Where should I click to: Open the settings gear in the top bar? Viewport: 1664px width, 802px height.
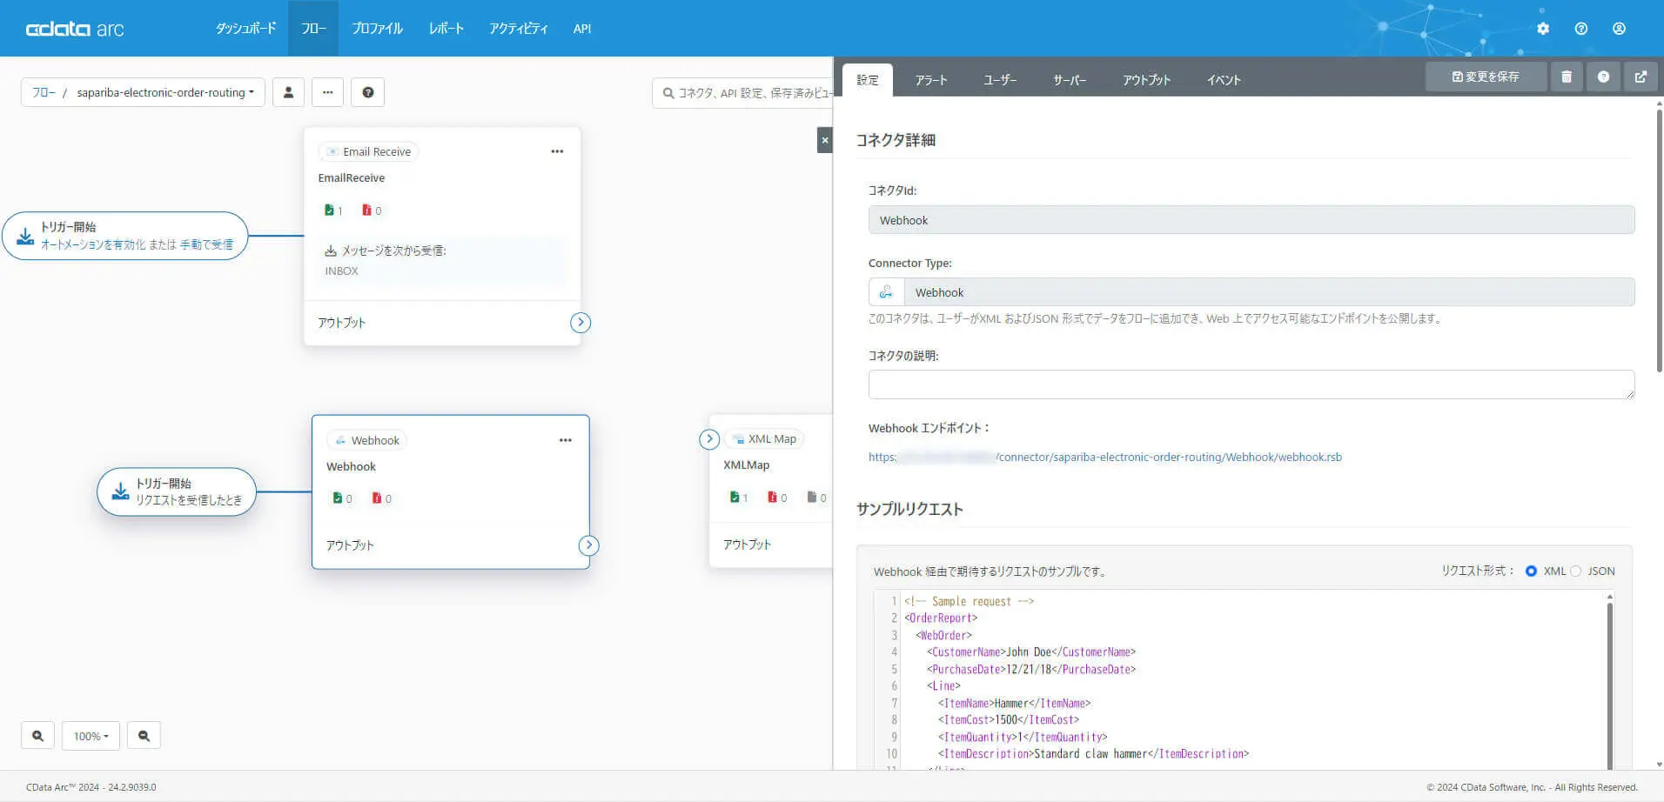point(1543,29)
